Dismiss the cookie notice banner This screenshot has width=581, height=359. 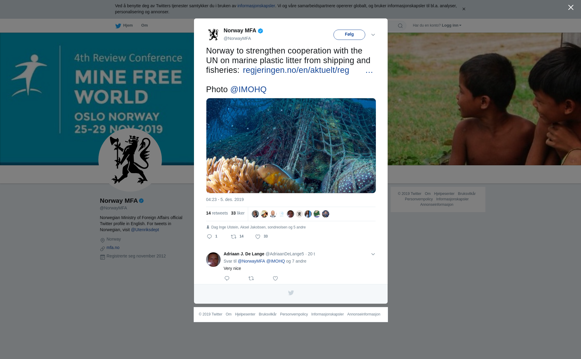click(x=464, y=9)
